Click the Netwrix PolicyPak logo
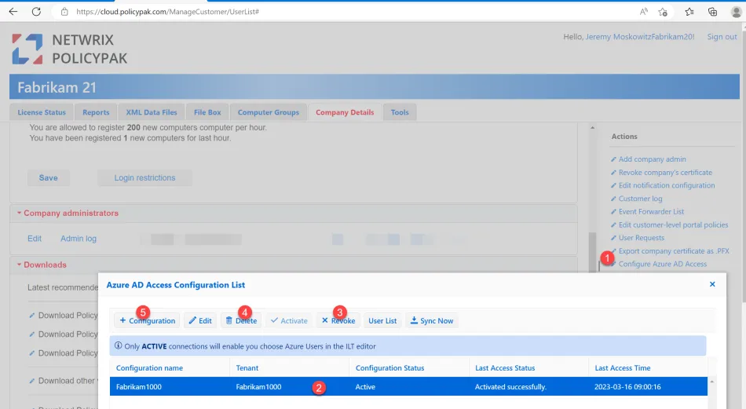The height and width of the screenshot is (409, 746). point(70,49)
